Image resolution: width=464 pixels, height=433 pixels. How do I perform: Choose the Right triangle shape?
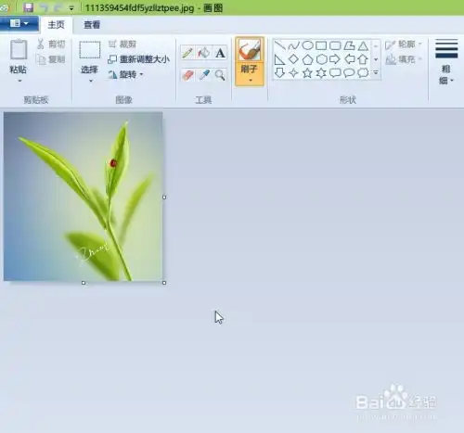pos(279,59)
